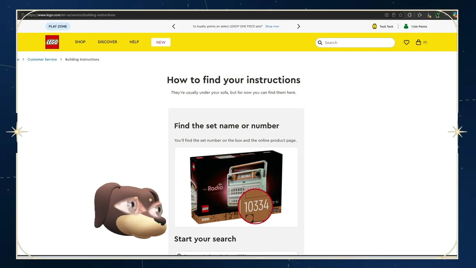
Task: Open the wishlist heart icon
Action: (406, 42)
